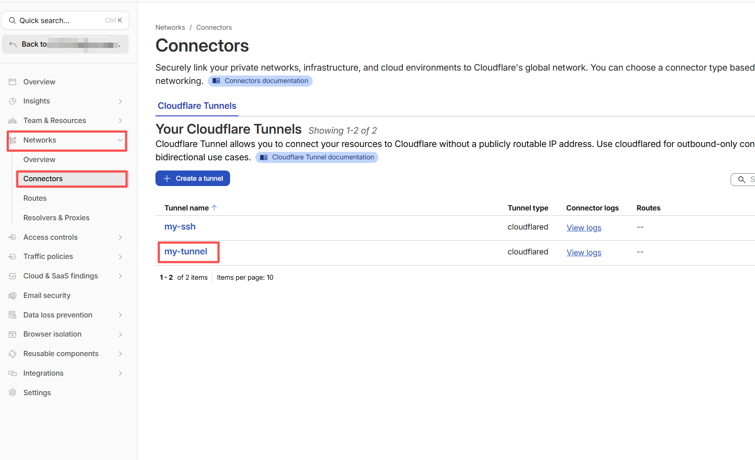Expand the Team & Resources chevron

coord(120,121)
